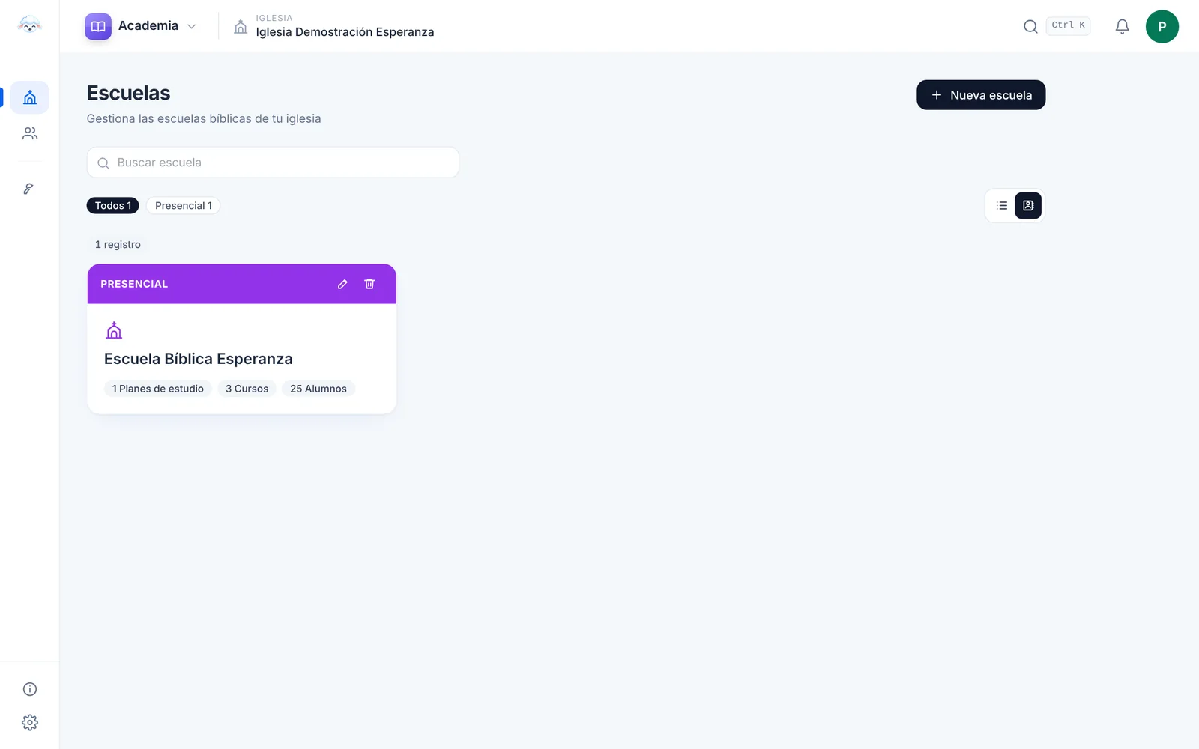Click the 1 Planes de estudio chip

coord(158,389)
